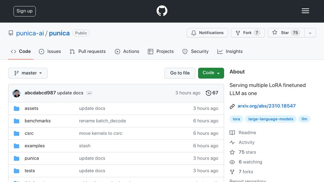This screenshot has width=324, height=182.
Task: Switch to the Issues tab
Action: point(50,51)
